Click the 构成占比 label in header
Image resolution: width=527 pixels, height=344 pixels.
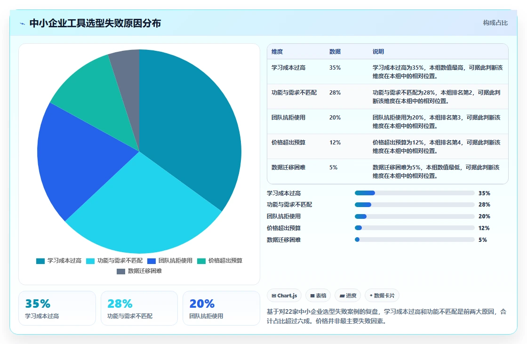[x=495, y=23]
